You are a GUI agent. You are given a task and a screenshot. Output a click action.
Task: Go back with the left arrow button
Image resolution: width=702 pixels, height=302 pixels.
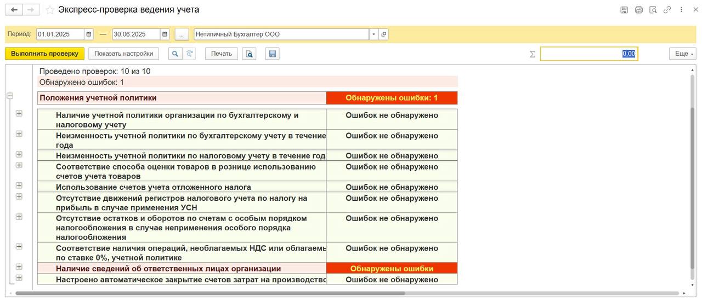pos(14,10)
